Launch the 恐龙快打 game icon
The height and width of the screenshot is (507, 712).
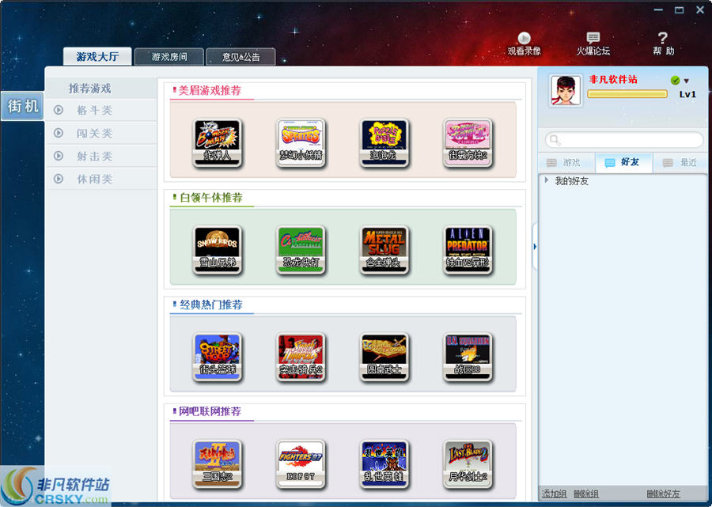[x=301, y=250]
